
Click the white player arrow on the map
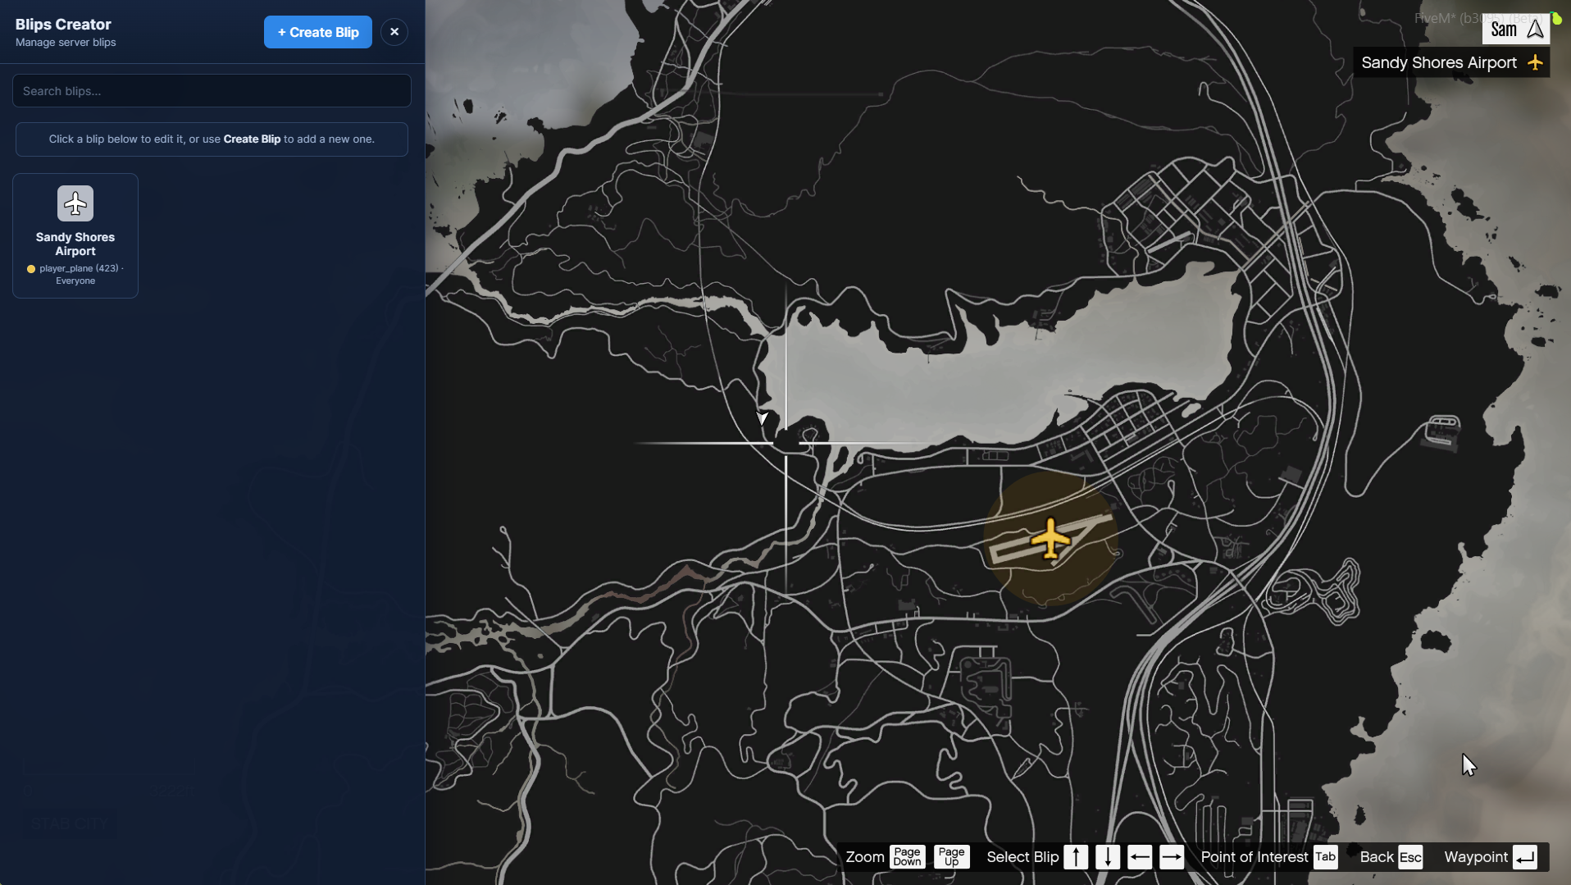tap(762, 418)
